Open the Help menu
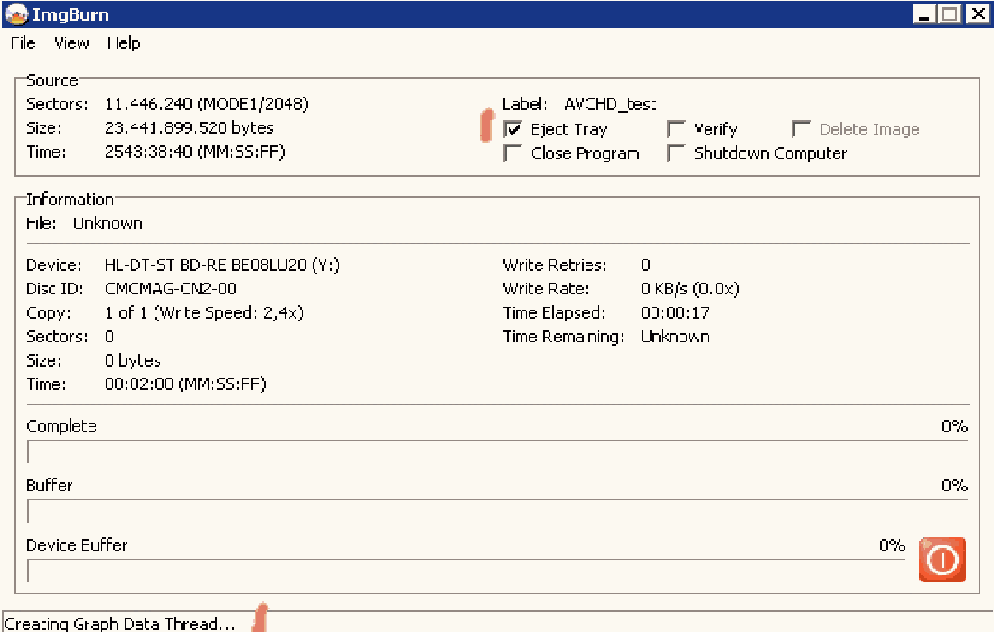Screen dimensions: 994x632 [x=124, y=43]
